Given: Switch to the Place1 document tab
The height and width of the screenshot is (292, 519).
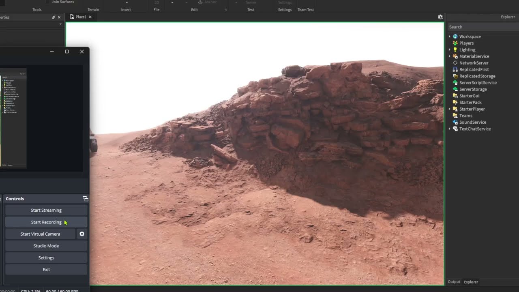Looking at the screenshot, I should coord(80,17).
